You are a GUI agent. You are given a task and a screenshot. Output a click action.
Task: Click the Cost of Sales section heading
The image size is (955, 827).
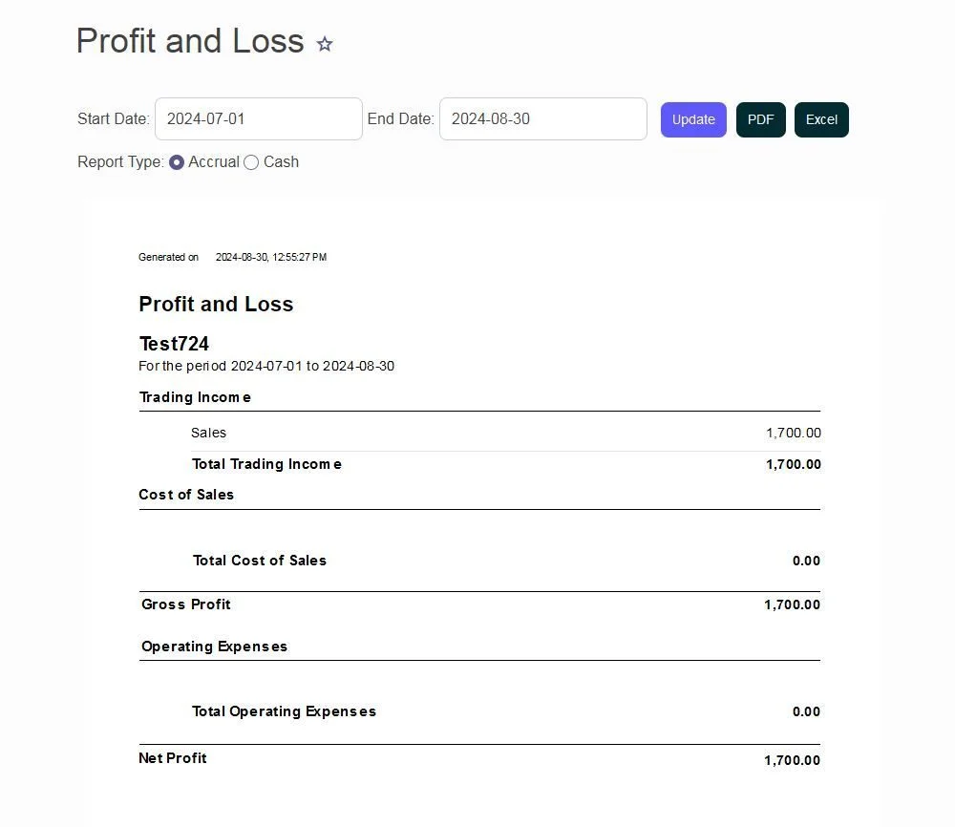[x=186, y=495]
